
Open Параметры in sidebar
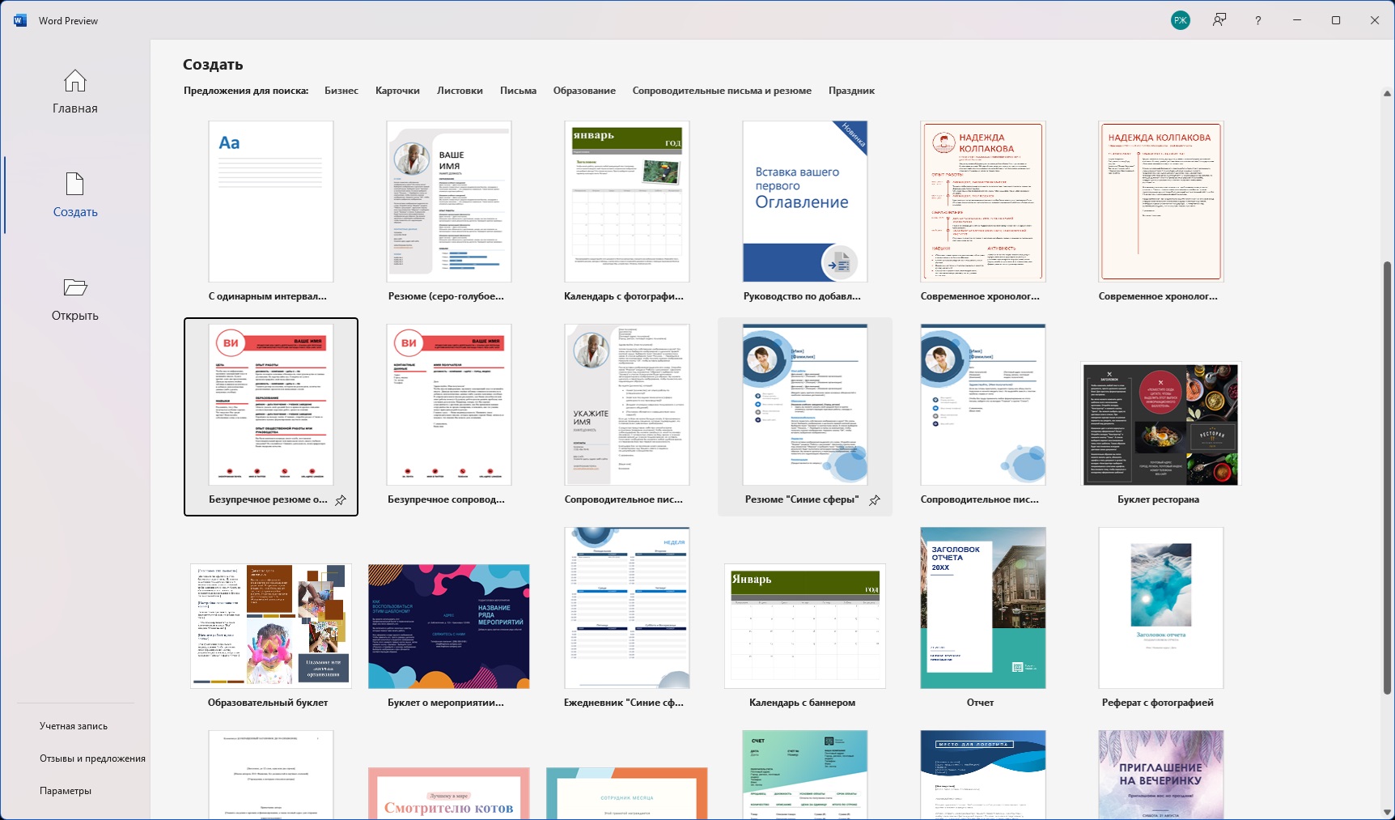pos(66,791)
